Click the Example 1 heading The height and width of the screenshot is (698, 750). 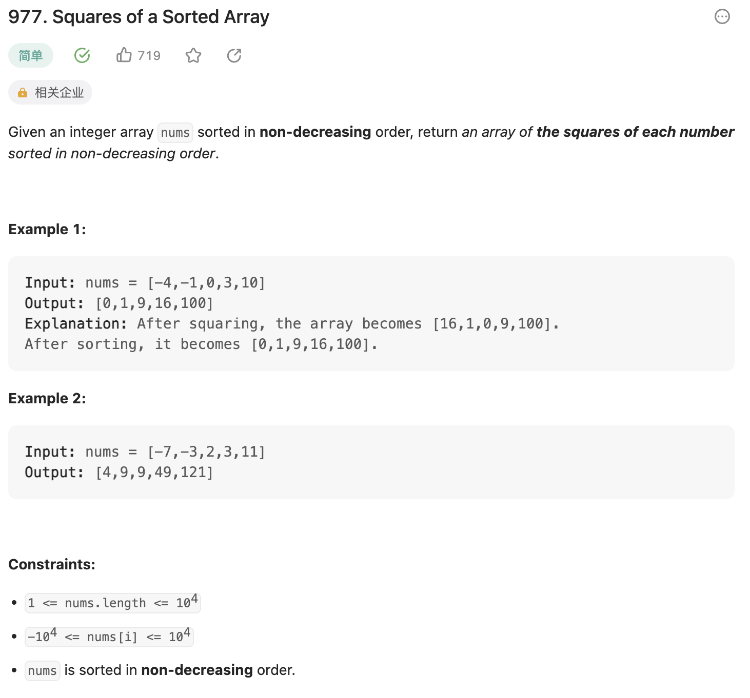(47, 229)
